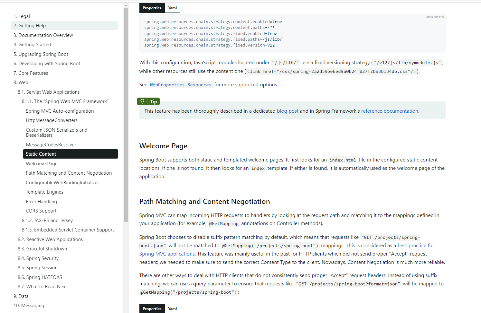This screenshot has width=481, height=313.
Task: Open 8.1.1. The Spring Web MVC Framework
Action: pyautogui.click(x=65, y=101)
